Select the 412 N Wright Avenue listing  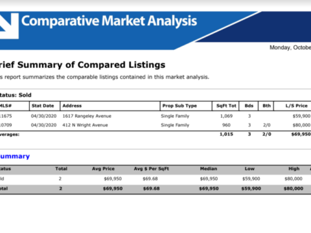[x=85, y=125]
